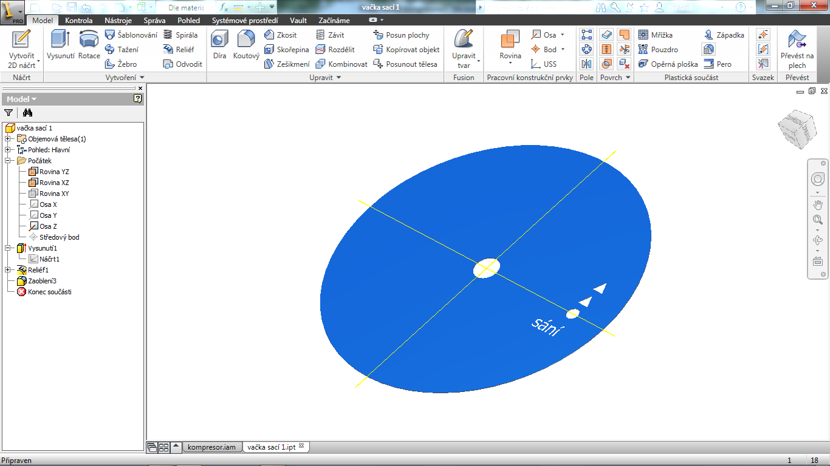This screenshot has width=830, height=466.
Task: Open the Osa axis dropdown arrow
Action: coord(563,35)
